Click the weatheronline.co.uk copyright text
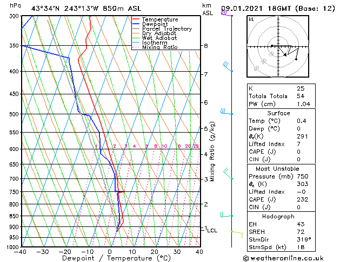 283,258
